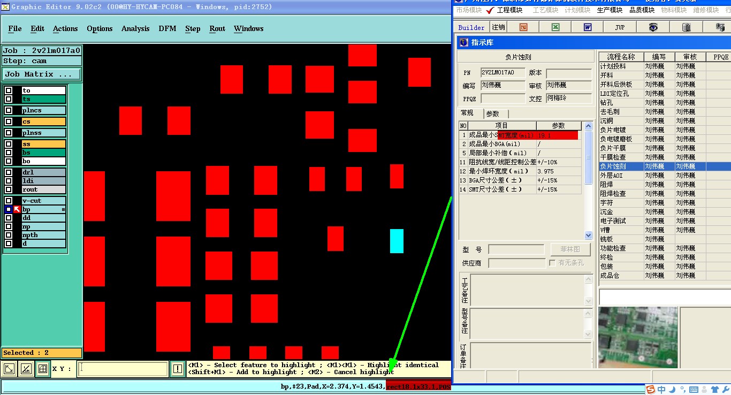731x395 pixels.
Task: Toggle display checkbox for layer ts
Action: (x=9, y=99)
